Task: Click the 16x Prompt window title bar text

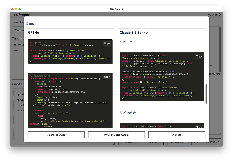Action: pyautogui.click(x=116, y=9)
